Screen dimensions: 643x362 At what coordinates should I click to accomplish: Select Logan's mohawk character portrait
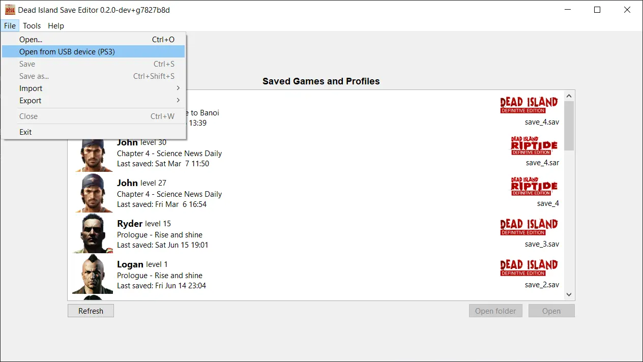(x=93, y=275)
